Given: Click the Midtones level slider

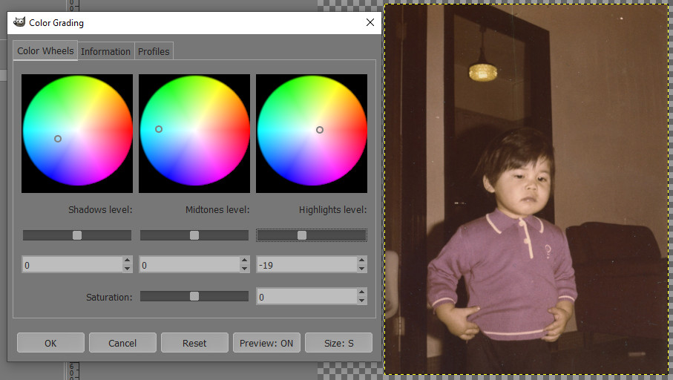Looking at the screenshot, I should 194,235.
